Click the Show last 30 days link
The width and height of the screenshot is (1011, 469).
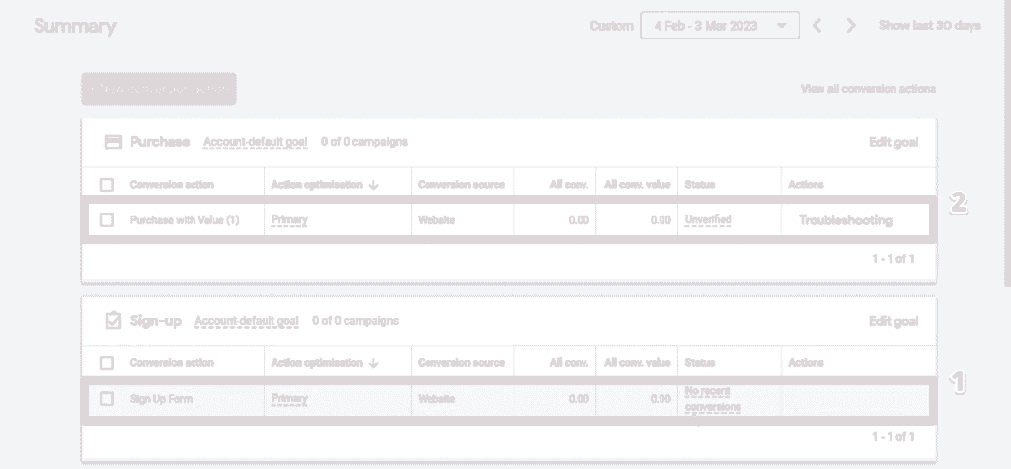[x=930, y=25]
